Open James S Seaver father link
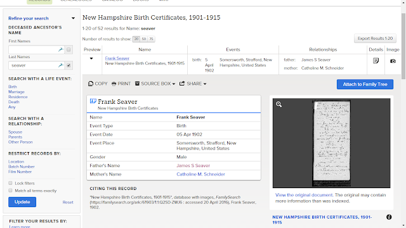 pyautogui.click(x=193, y=166)
